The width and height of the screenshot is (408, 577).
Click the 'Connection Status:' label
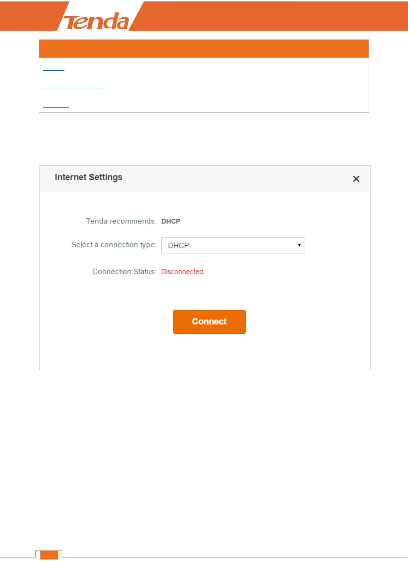click(x=124, y=272)
